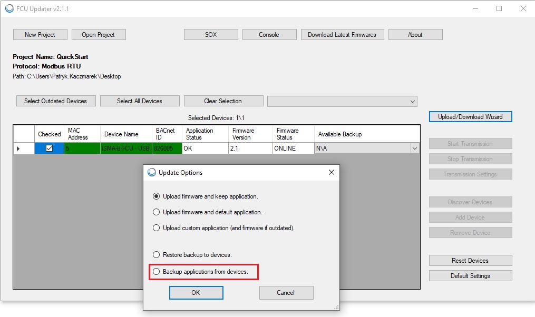Image resolution: width=535 pixels, height=317 pixels.
Task: Click the Device Name cell iSMA-B-FCU
Action: 126,149
